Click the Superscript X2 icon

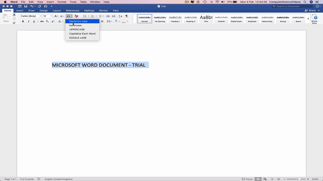coord(53,21)
